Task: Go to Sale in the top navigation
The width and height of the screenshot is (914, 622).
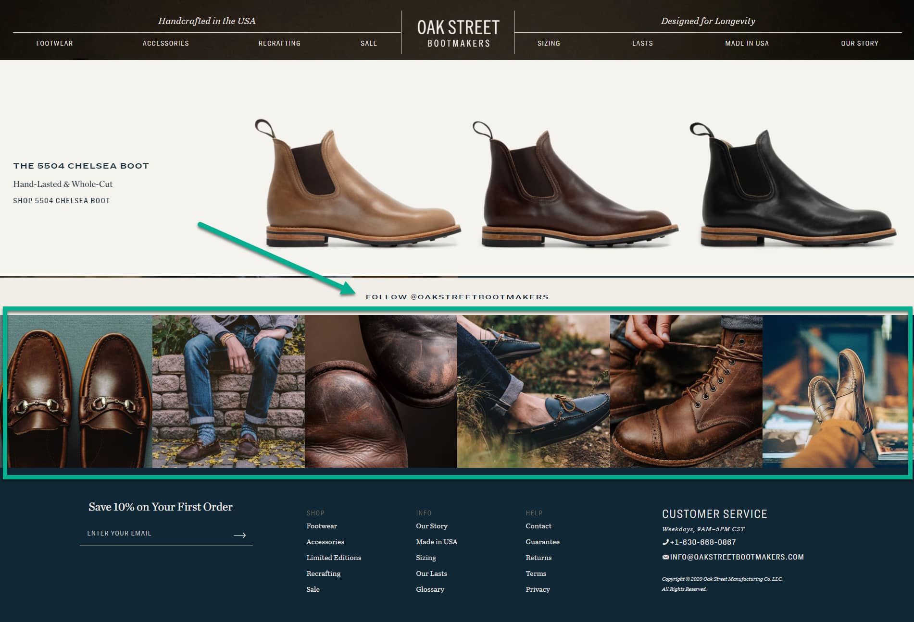Action: [369, 43]
